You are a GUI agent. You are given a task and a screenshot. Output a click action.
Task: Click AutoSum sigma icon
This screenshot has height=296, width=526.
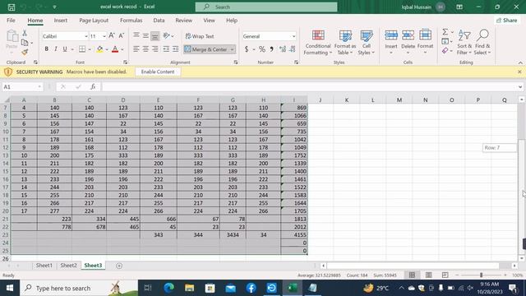point(445,32)
